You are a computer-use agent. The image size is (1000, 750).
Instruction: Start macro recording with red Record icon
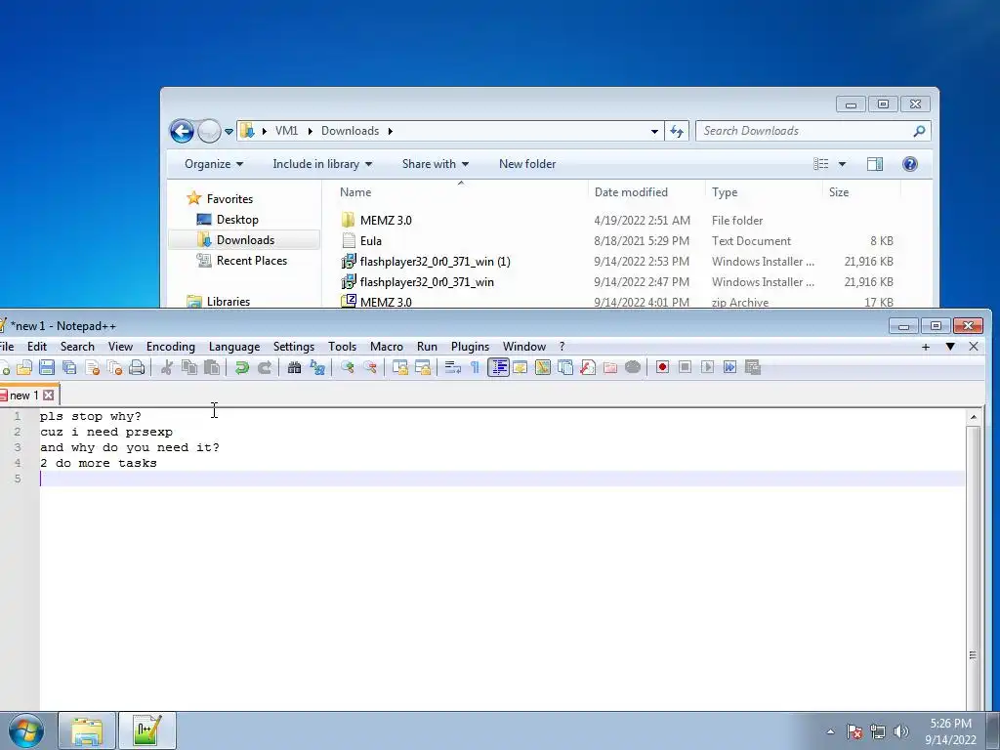[663, 367]
